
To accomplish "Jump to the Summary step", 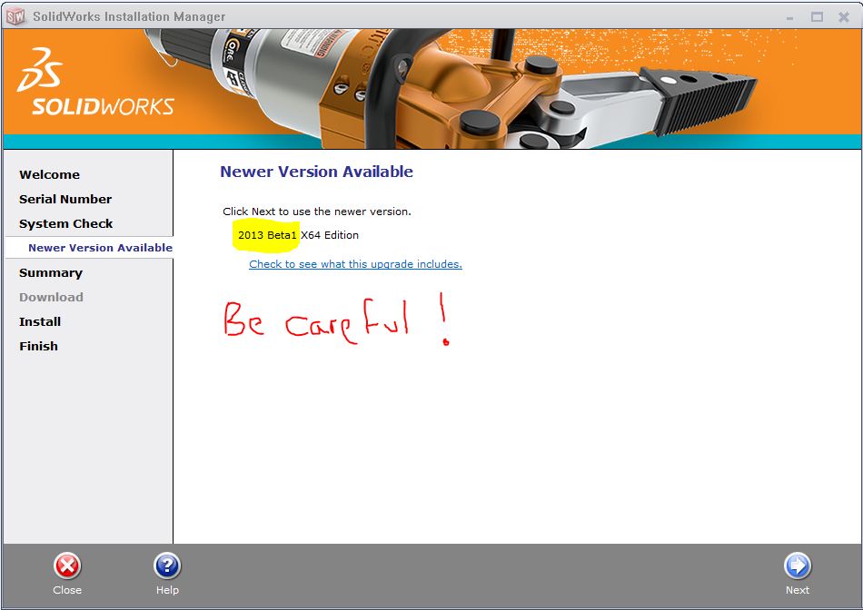I will (51, 273).
